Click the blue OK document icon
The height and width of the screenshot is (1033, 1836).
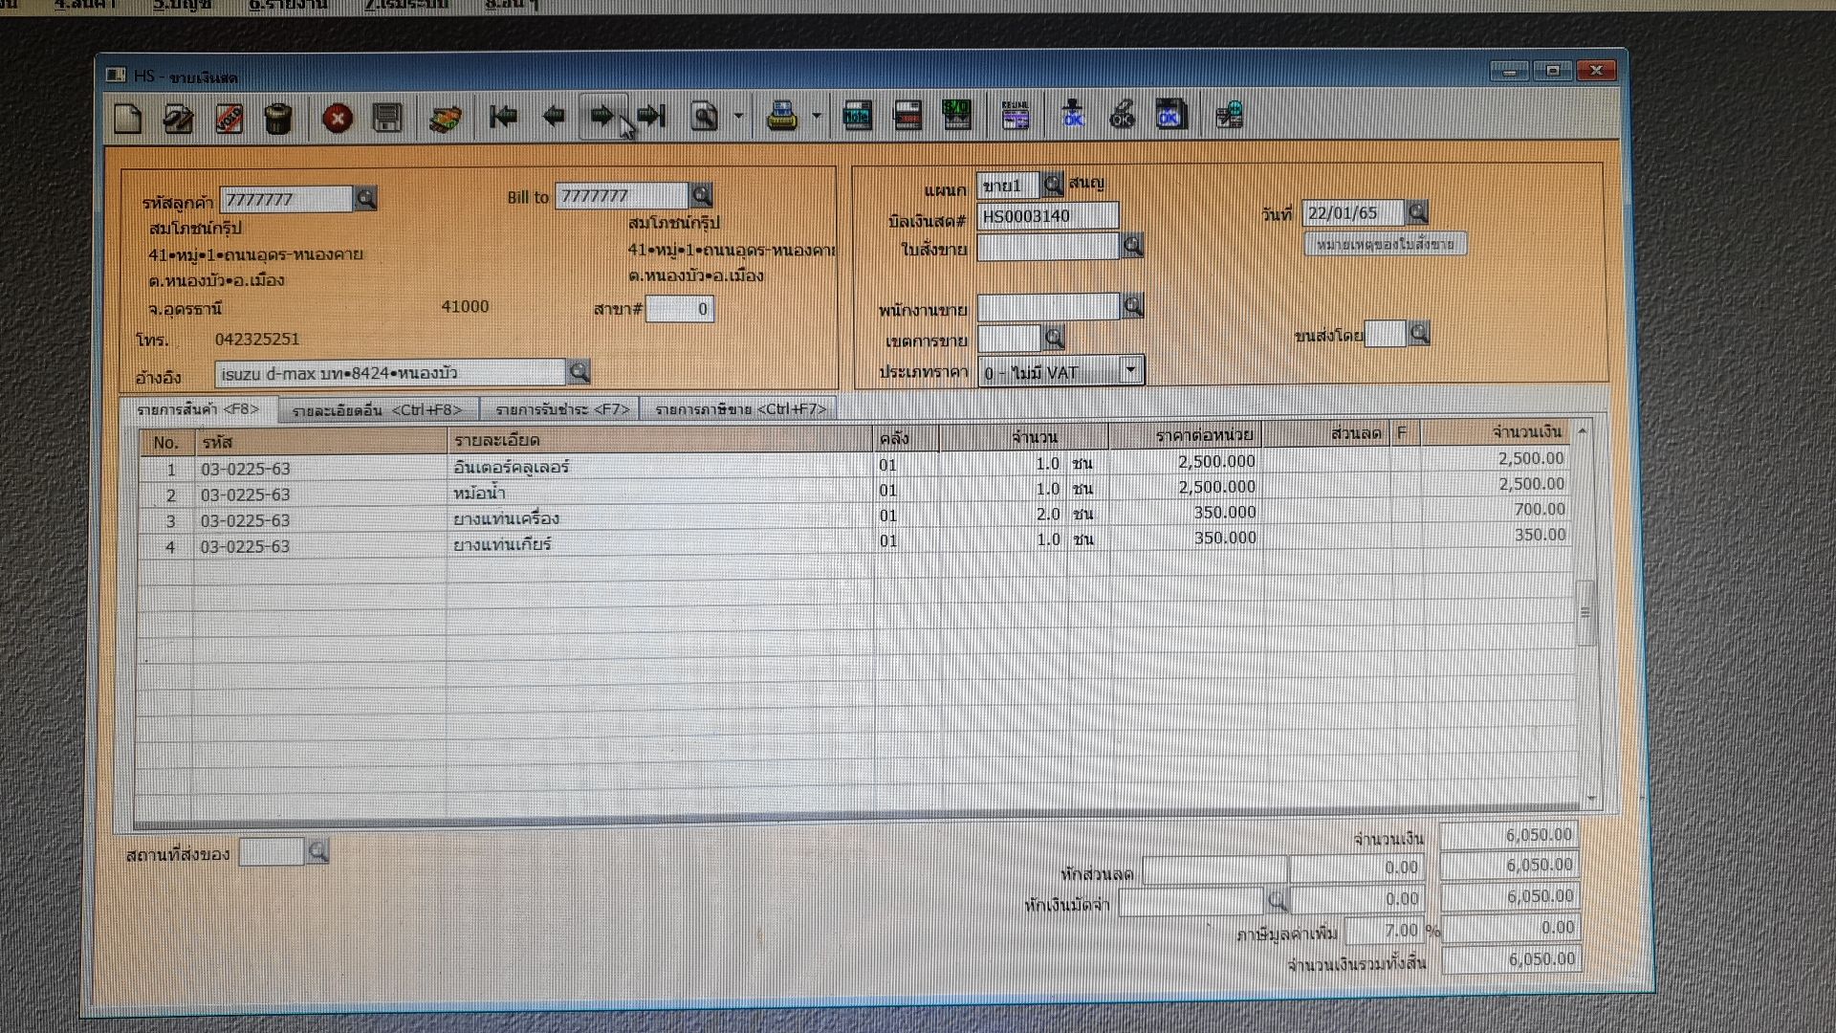tap(1170, 116)
